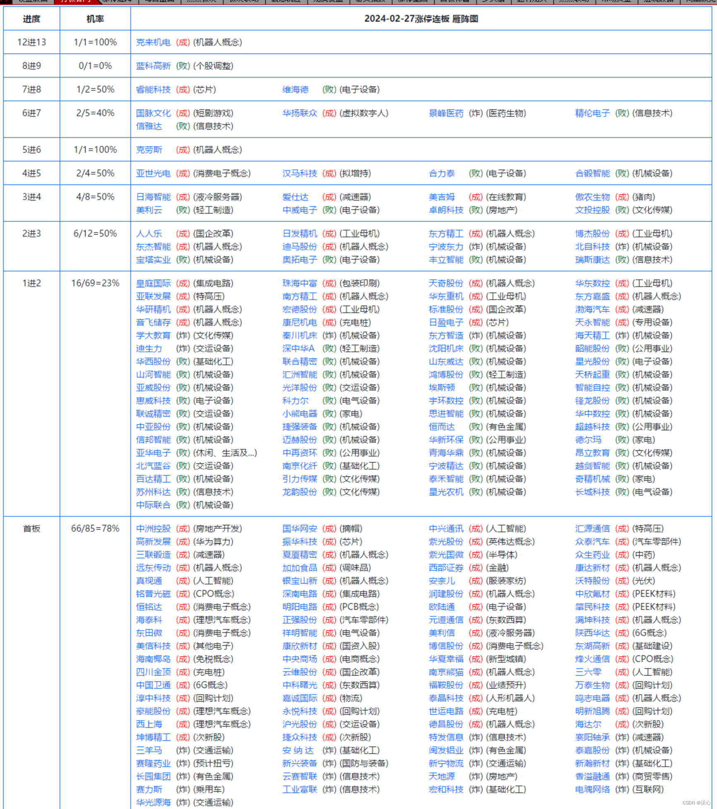Click the 景峰医药 stock link
Viewport: 717px width, 809px height.
[x=446, y=113]
